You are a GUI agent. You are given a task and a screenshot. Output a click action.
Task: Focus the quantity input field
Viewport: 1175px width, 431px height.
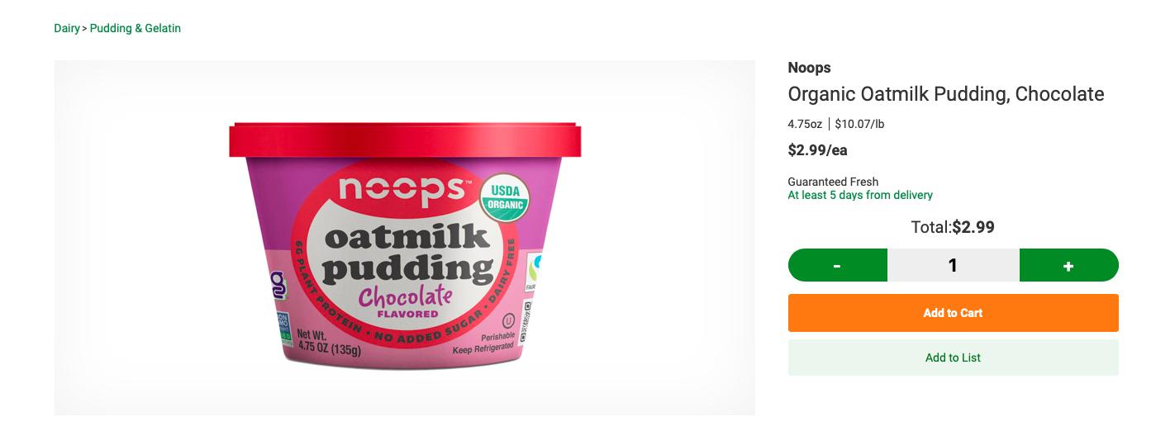point(953,265)
